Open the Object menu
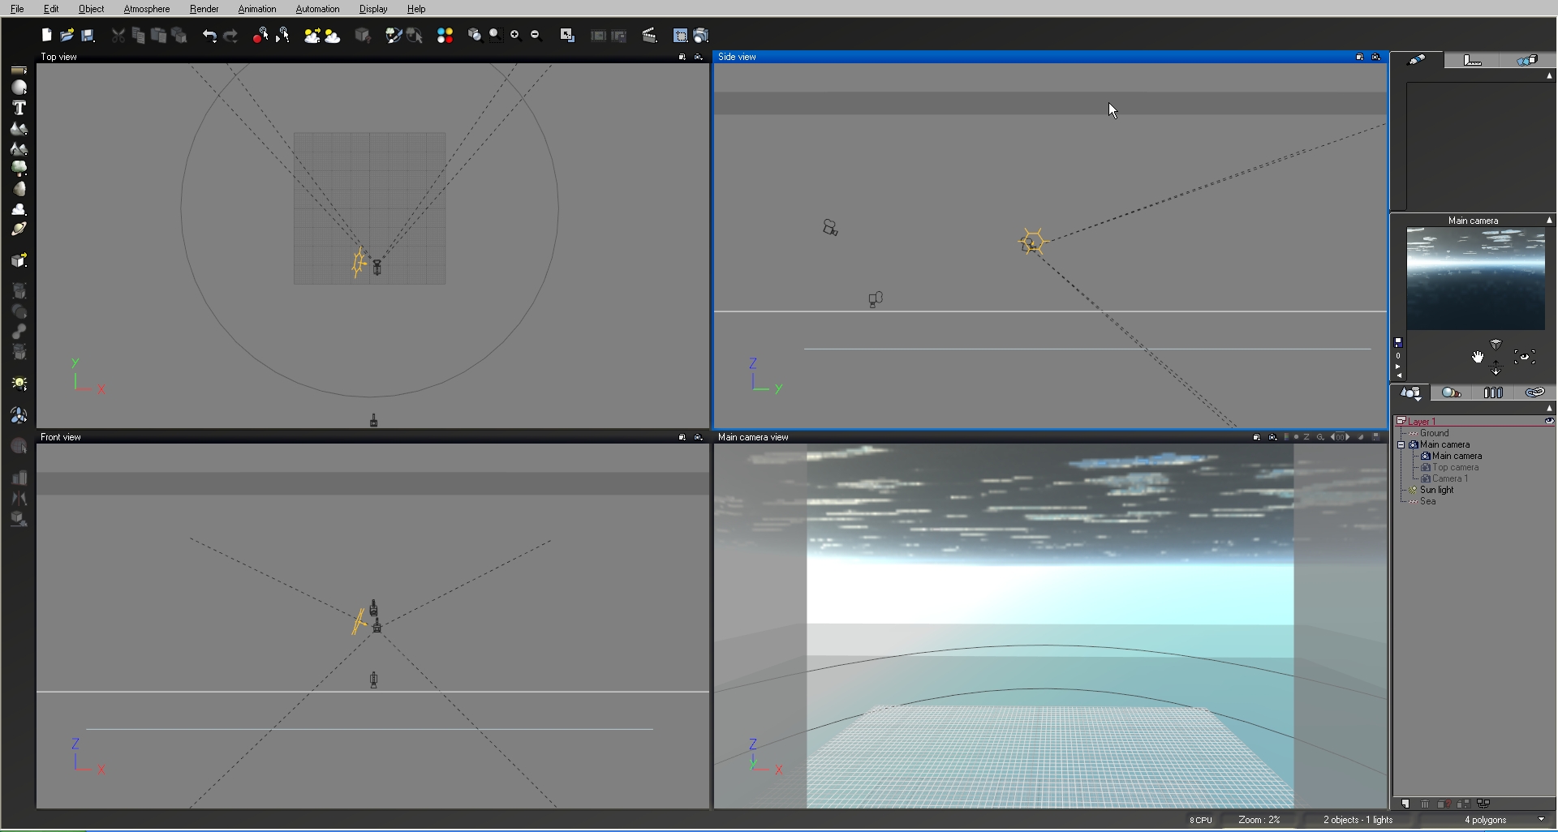The height and width of the screenshot is (832, 1558). (x=91, y=9)
